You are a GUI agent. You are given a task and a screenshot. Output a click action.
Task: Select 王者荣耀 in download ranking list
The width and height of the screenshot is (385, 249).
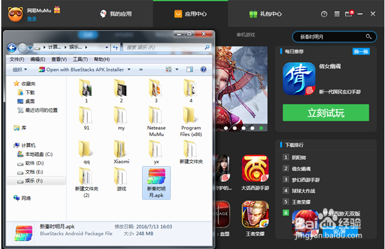pos(301,202)
